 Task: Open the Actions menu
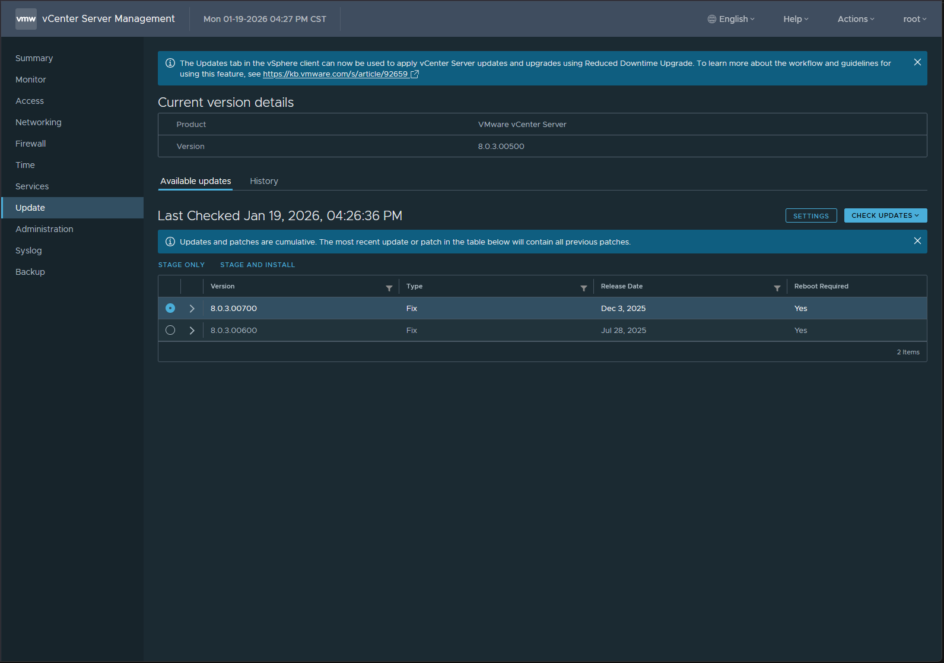pyautogui.click(x=856, y=19)
